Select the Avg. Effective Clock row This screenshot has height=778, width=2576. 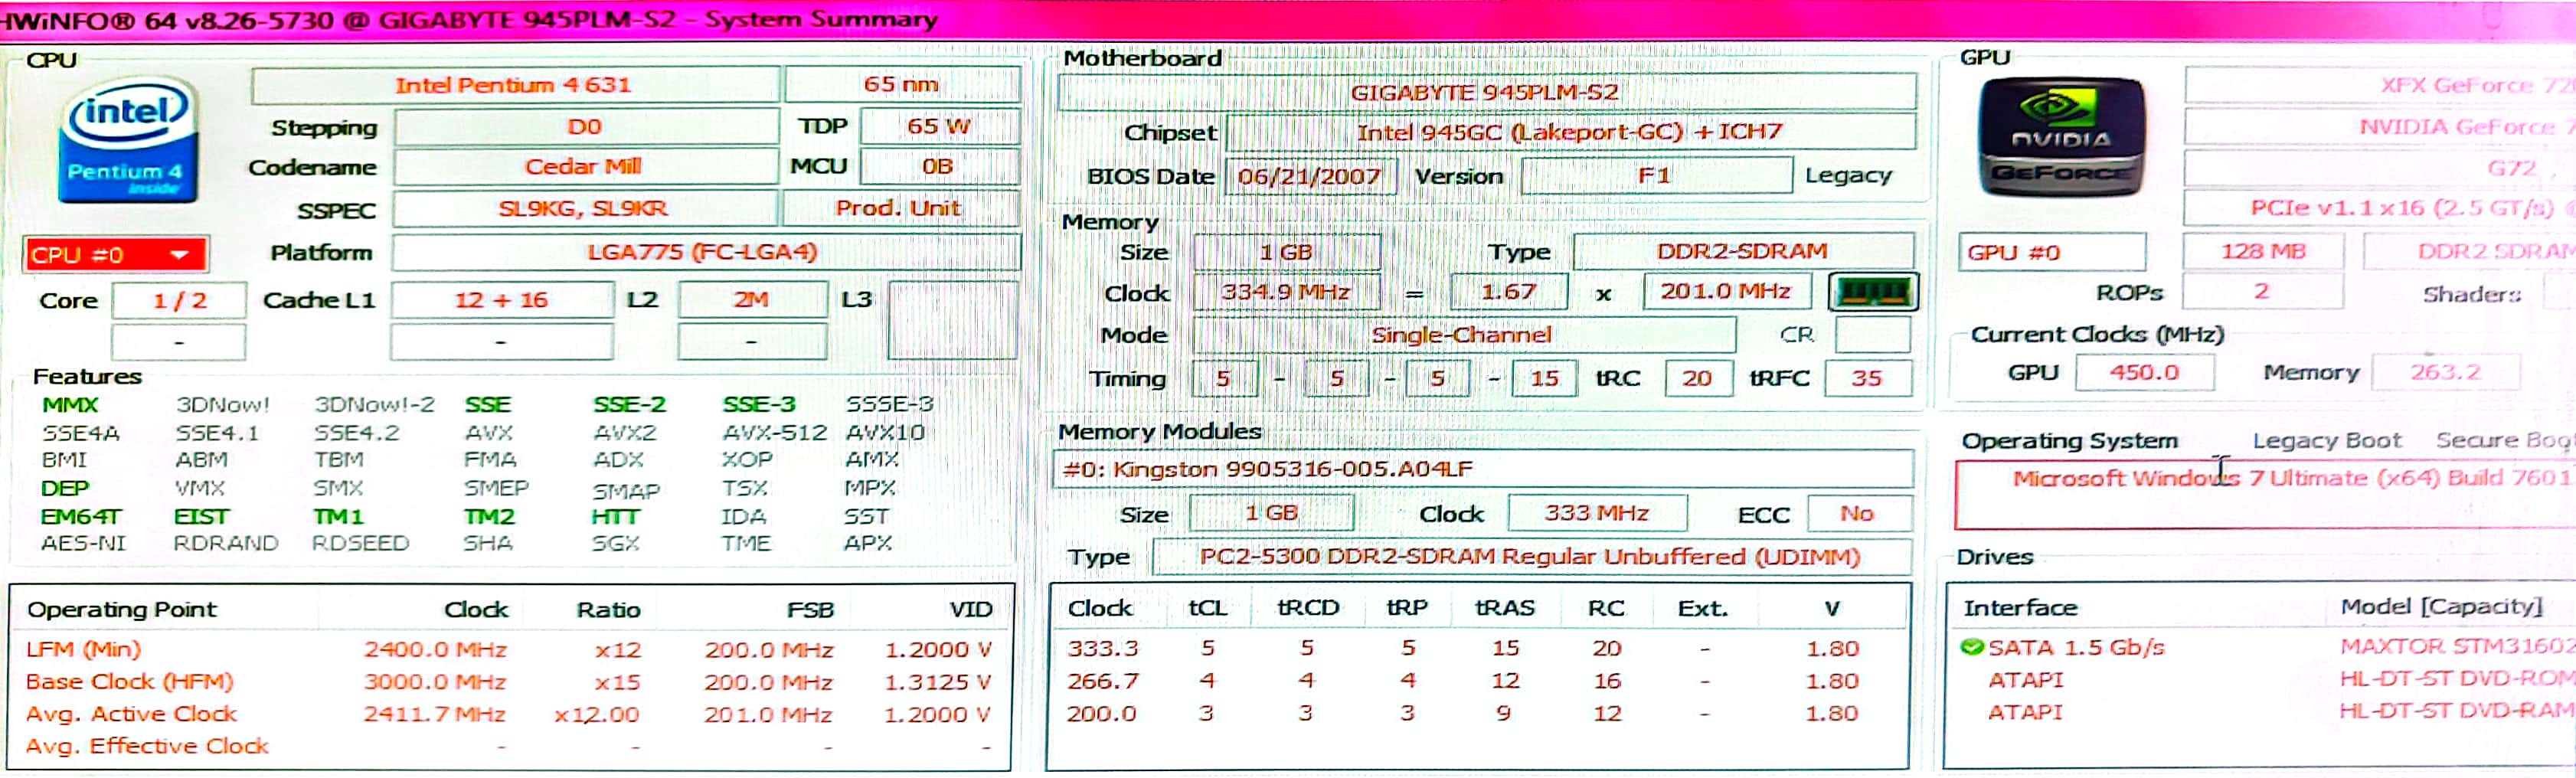pos(510,747)
